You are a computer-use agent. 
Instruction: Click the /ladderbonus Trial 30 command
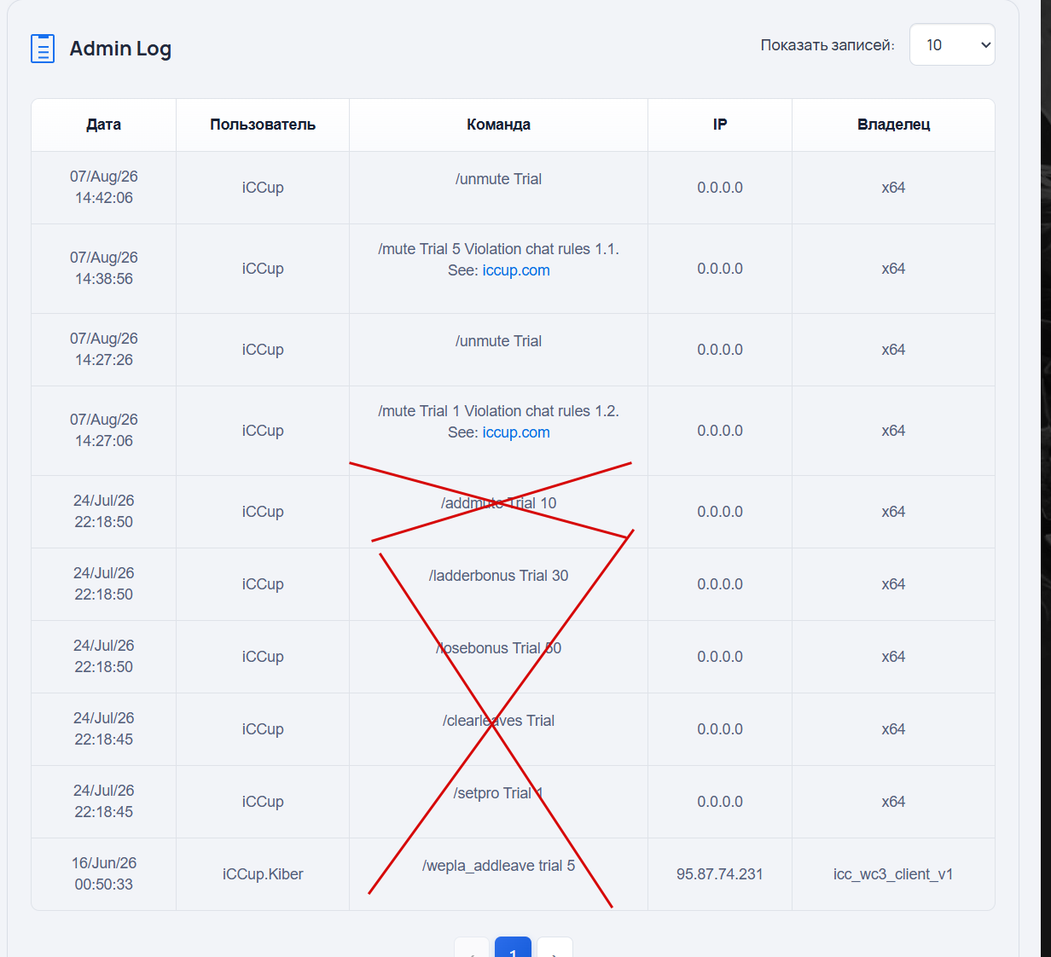[x=498, y=576]
